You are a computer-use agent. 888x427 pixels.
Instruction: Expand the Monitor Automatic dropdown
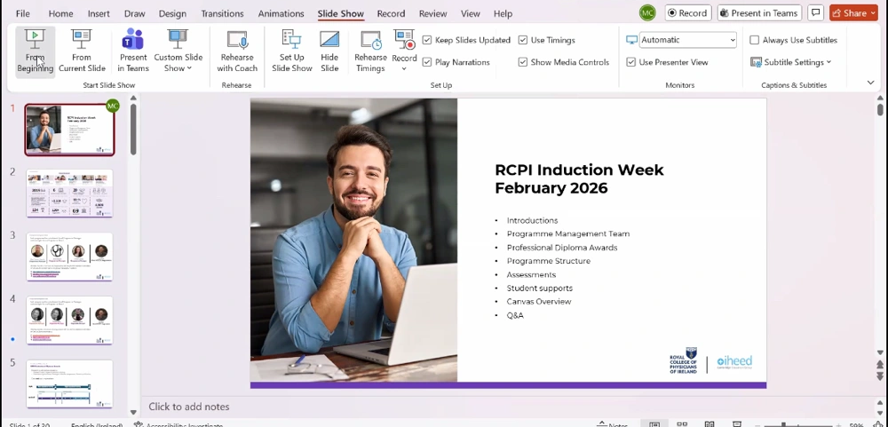pyautogui.click(x=732, y=40)
